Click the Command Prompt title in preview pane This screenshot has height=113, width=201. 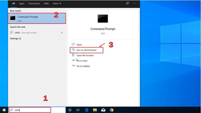coord(103,29)
